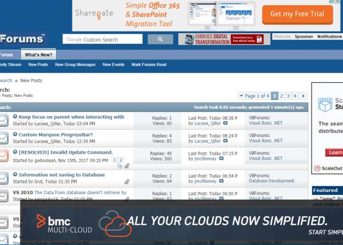The height and width of the screenshot is (245, 343).
Task: Open Notifications menu
Action: click(330, 37)
